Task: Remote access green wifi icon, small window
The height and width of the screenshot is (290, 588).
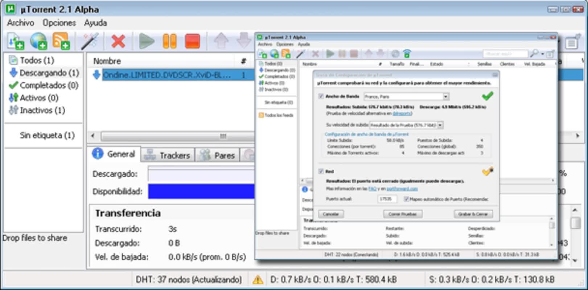Action: click(x=407, y=54)
